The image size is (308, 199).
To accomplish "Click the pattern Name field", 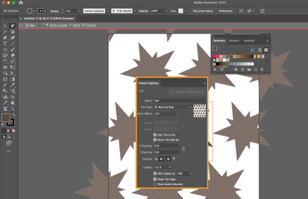I will [x=180, y=101].
